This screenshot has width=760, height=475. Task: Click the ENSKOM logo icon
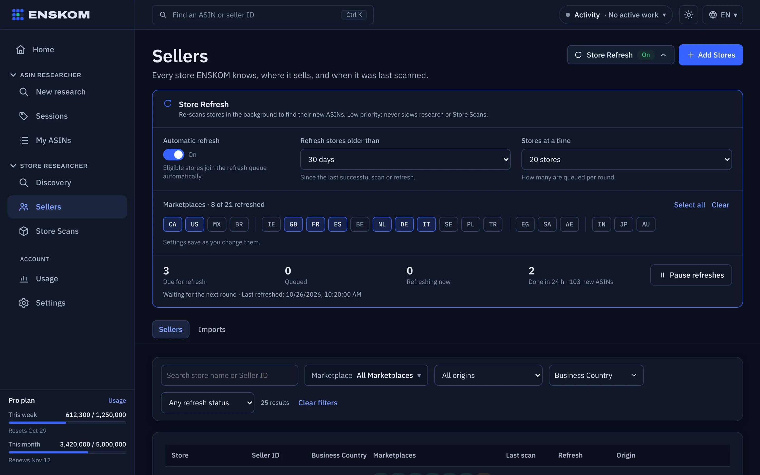[x=18, y=15]
